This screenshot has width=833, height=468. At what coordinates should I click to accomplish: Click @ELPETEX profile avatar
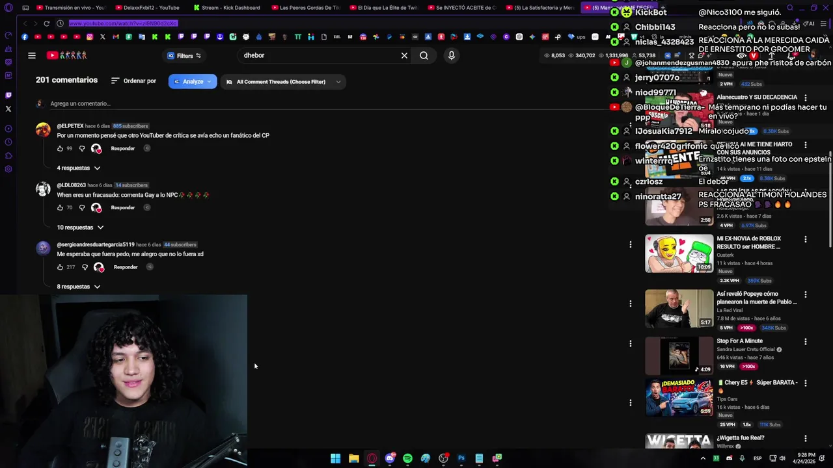43,130
